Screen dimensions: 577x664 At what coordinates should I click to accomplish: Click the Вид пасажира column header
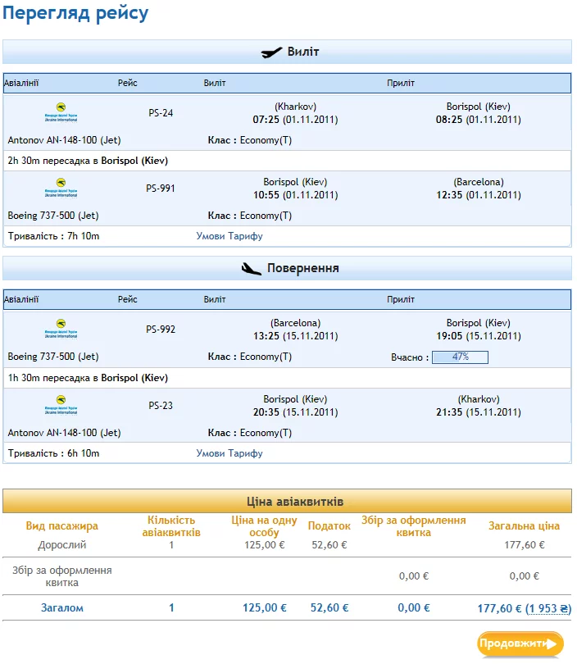[x=61, y=526]
